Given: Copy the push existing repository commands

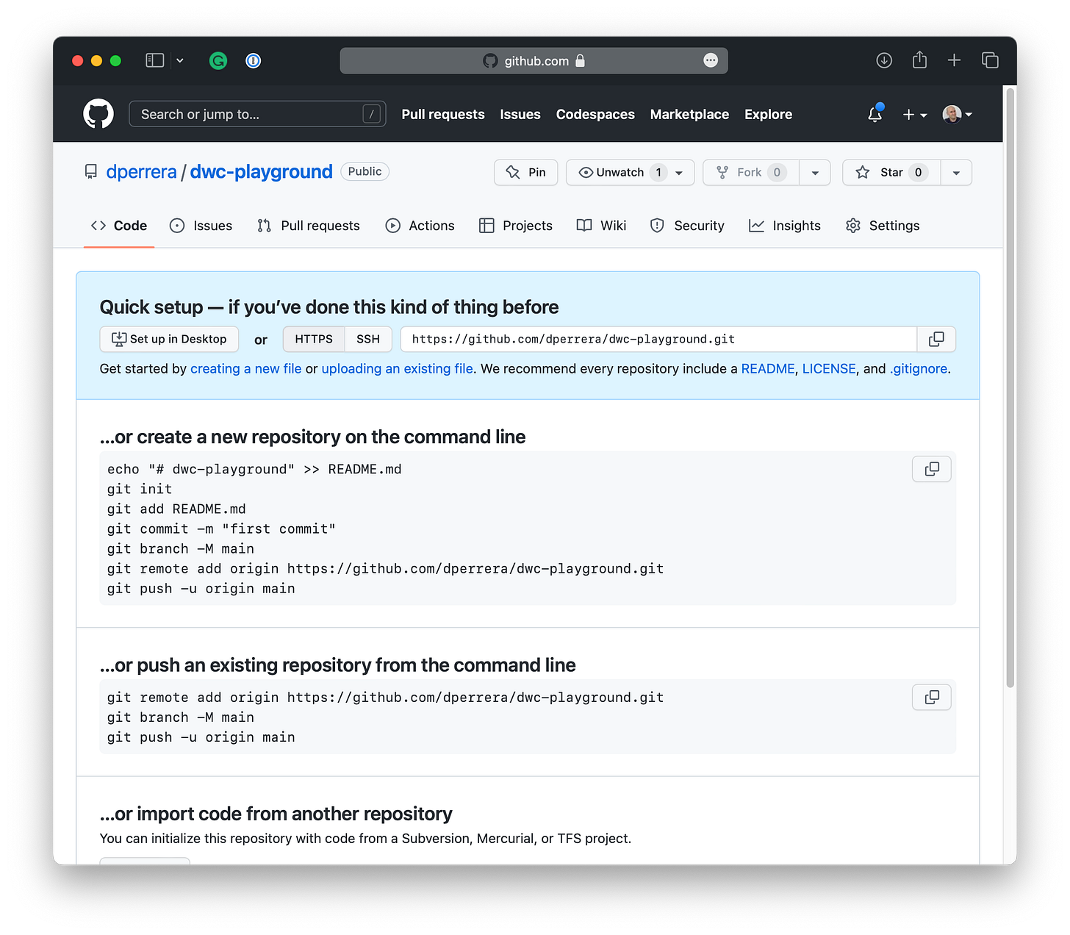Looking at the screenshot, I should pyautogui.click(x=932, y=697).
